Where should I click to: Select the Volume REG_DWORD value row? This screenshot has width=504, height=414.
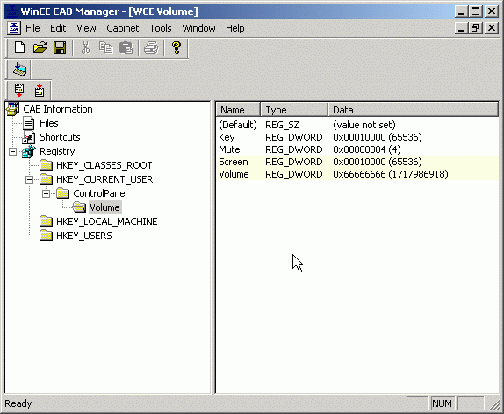click(x=357, y=174)
